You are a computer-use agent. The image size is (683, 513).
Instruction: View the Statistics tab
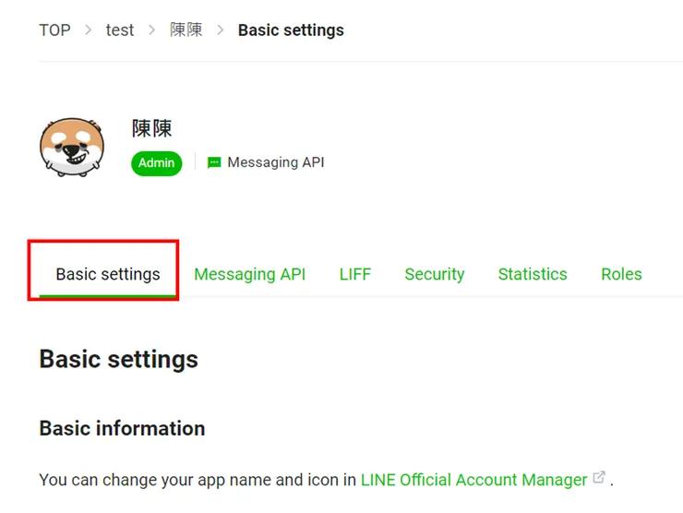tap(533, 274)
